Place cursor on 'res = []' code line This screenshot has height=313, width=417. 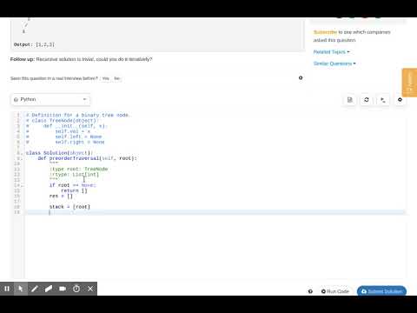pos(61,196)
